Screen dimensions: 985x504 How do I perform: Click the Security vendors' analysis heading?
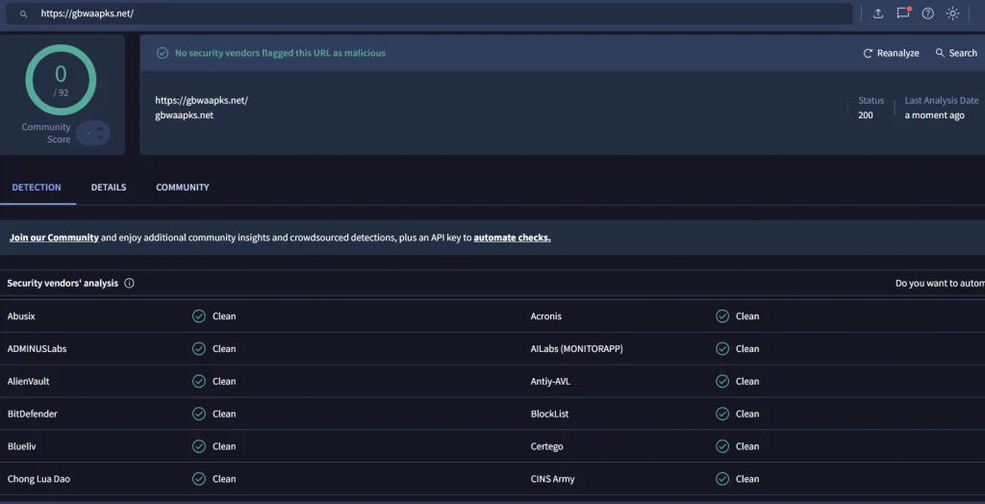tap(63, 284)
